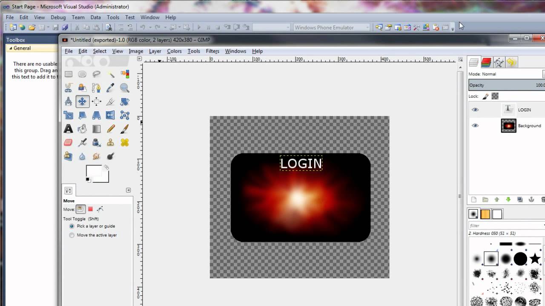Select the Select by Color tool
This screenshot has height=306, width=545.
tap(125, 74)
